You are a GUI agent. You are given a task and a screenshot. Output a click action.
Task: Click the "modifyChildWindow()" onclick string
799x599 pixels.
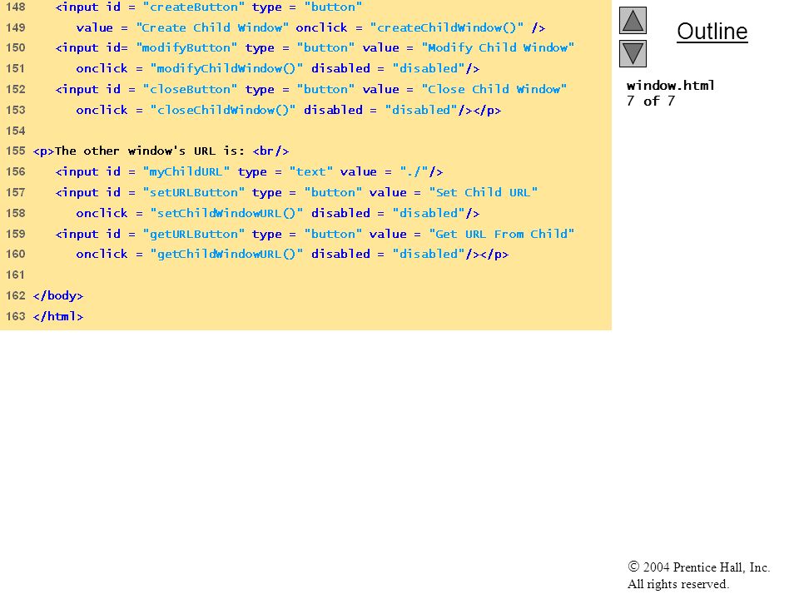coord(226,68)
